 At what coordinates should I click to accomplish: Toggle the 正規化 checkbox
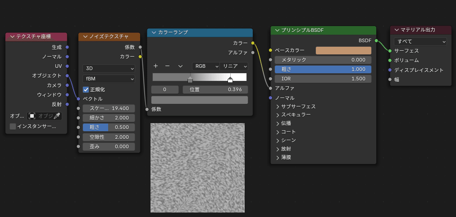tap(86, 89)
